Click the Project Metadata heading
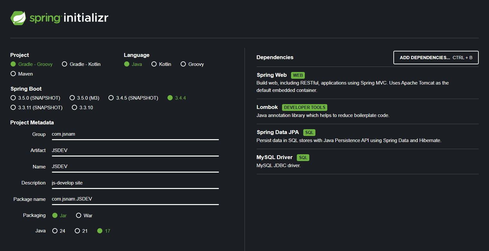 (x=32, y=123)
